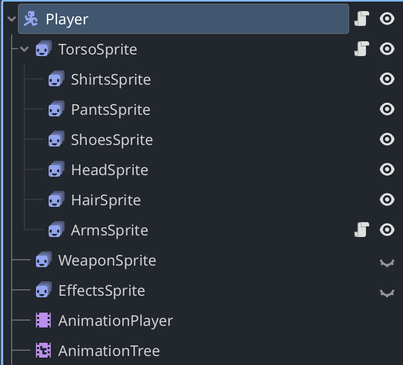
Task: Show the hidden WeaponSprite node
Action: (387, 262)
